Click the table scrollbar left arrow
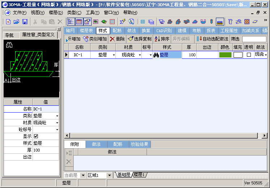This screenshot has height=188, width=270. click(x=67, y=136)
